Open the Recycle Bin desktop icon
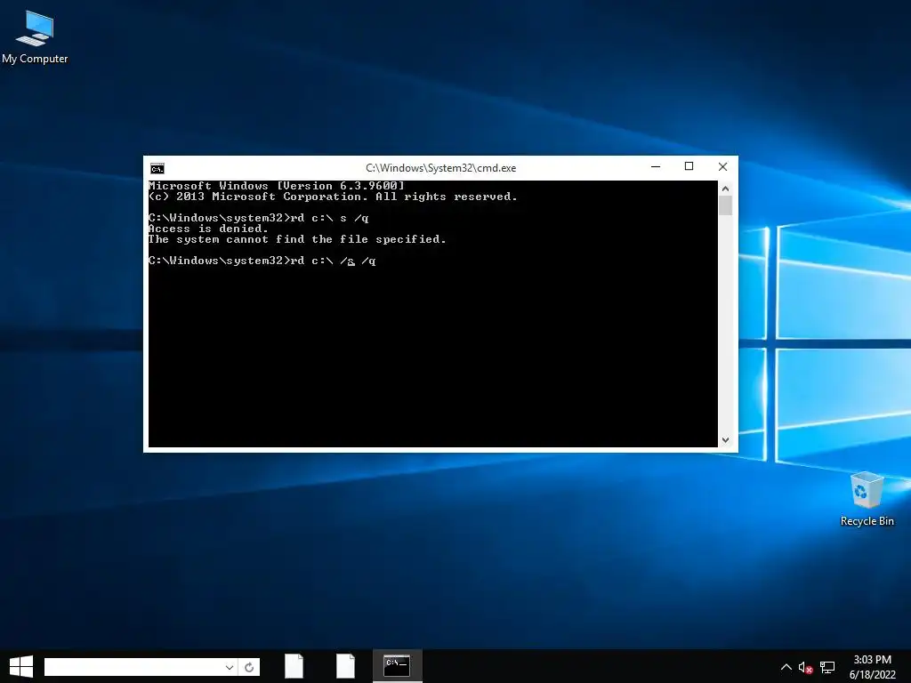 [x=867, y=500]
